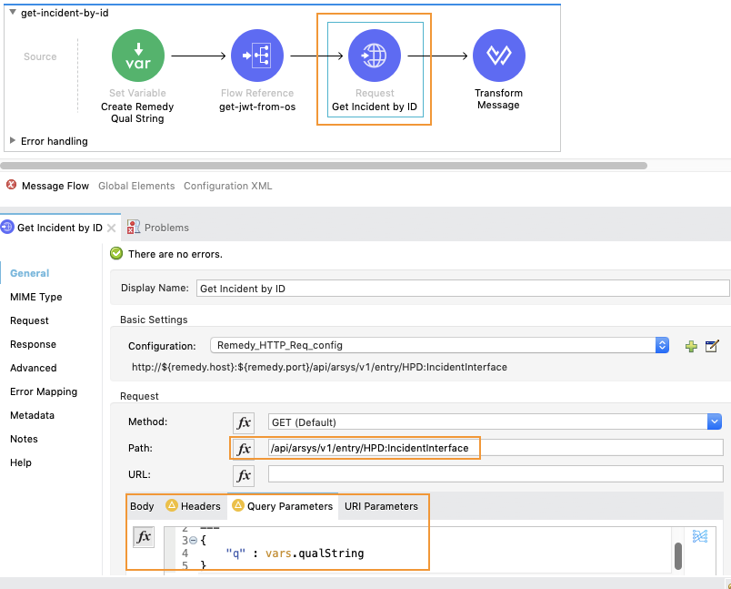
Task: Select Request in the side menu
Action: [x=29, y=320]
